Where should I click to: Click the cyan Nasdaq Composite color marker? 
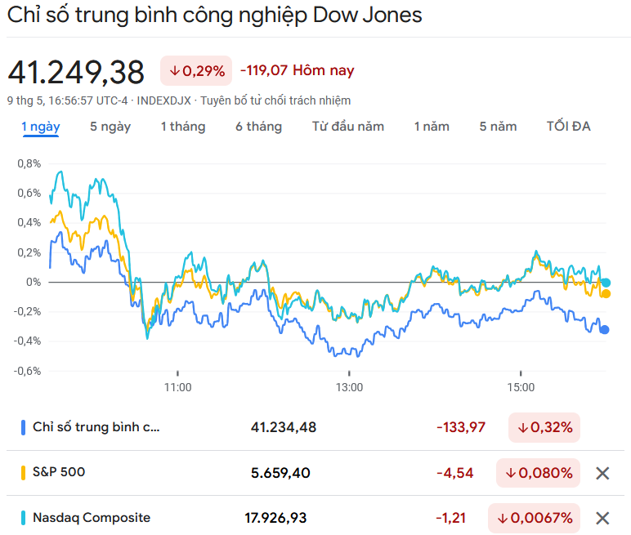pyautogui.click(x=24, y=517)
